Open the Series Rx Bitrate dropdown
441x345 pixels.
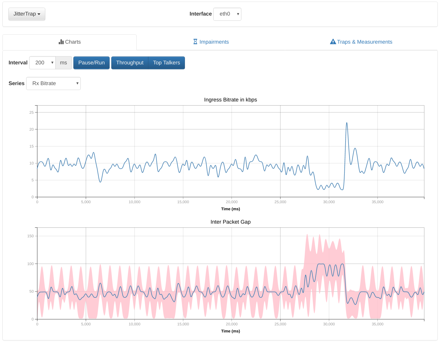pos(53,83)
